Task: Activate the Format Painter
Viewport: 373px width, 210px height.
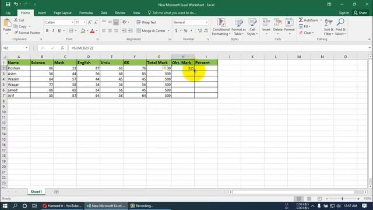Action: pos(27,33)
